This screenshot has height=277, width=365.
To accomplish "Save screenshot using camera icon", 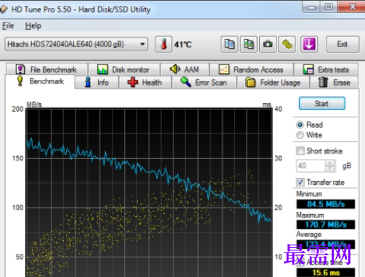I will [268, 44].
